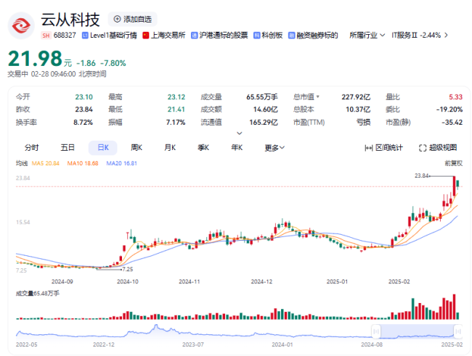Click 科创板 tag
This screenshot has height=356, width=472.
(x=268, y=36)
